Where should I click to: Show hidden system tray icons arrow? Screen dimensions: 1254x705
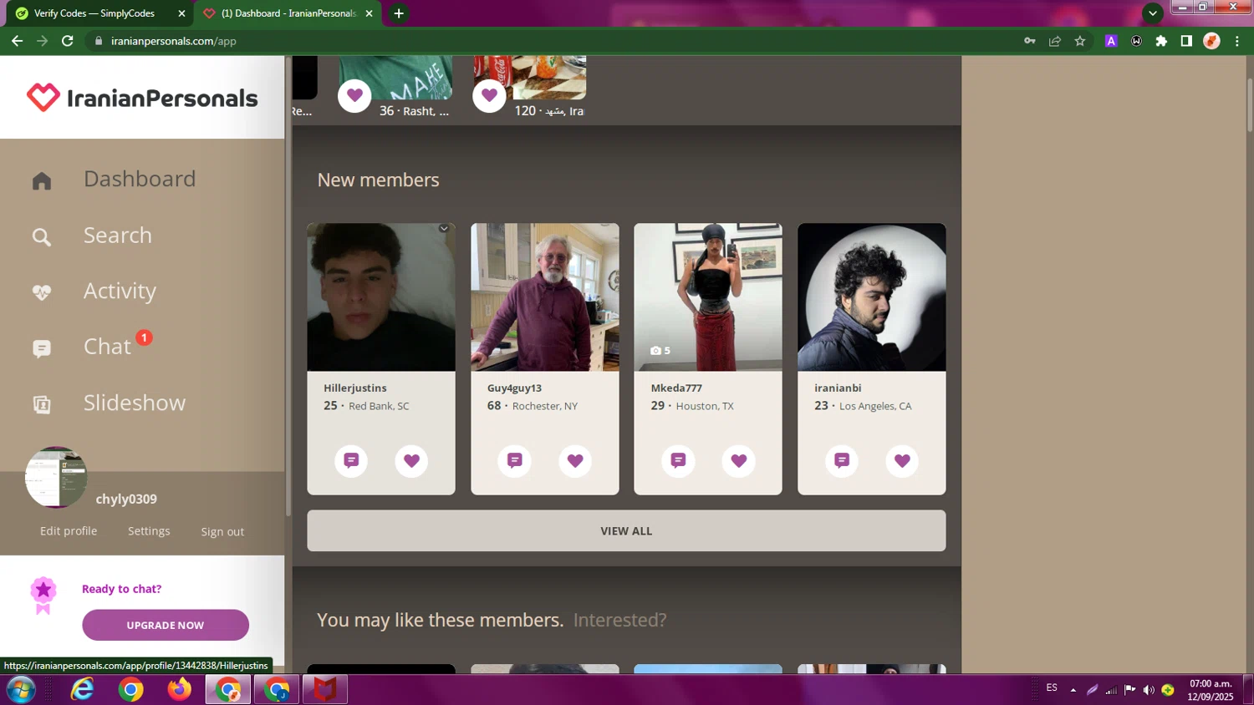point(1073,689)
